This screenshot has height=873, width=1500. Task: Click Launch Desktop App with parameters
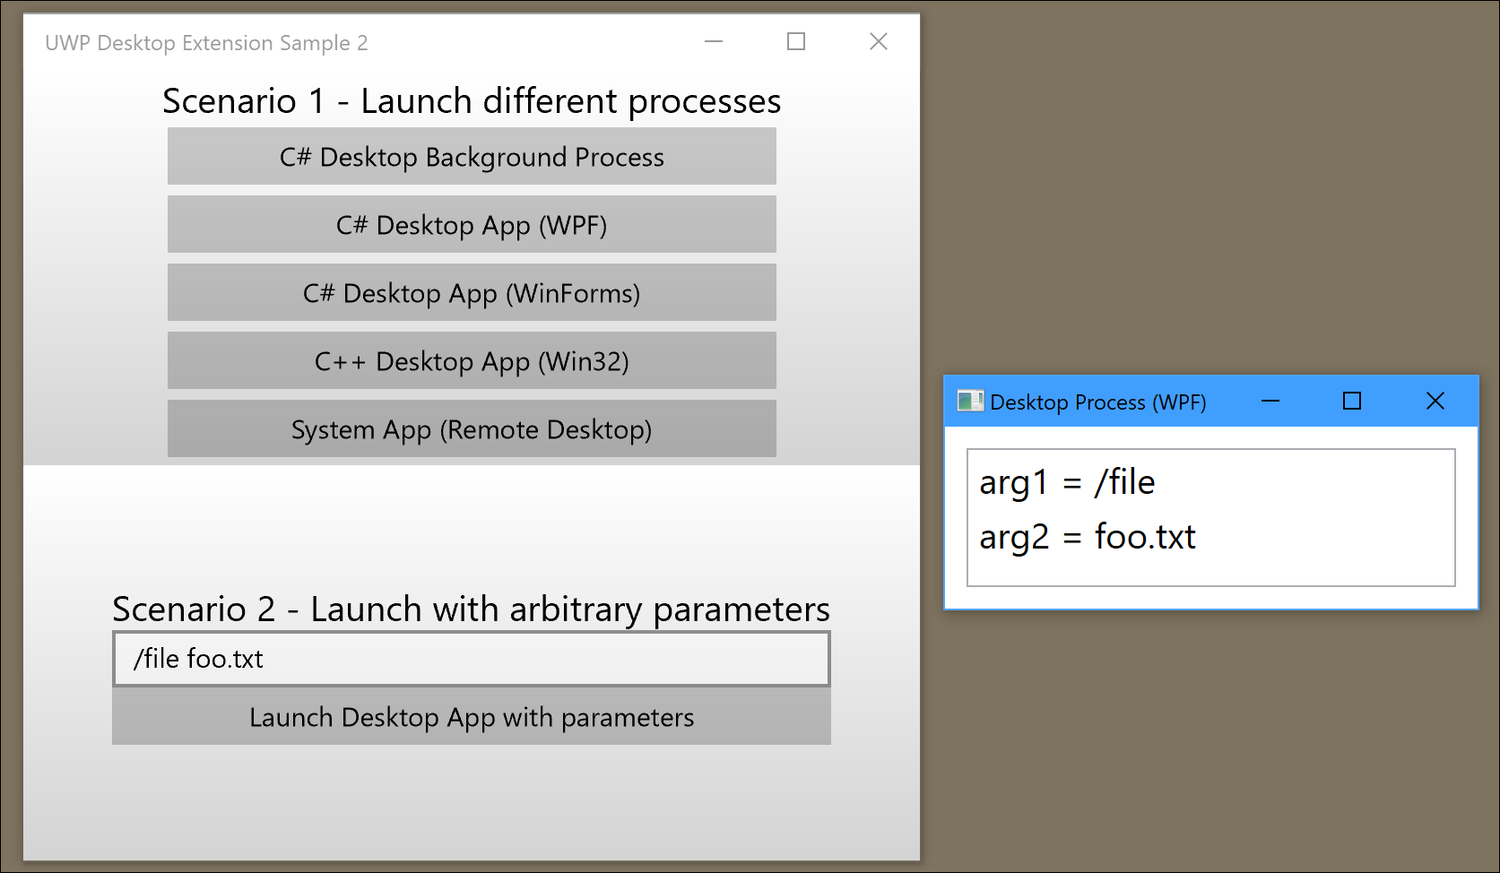471,717
